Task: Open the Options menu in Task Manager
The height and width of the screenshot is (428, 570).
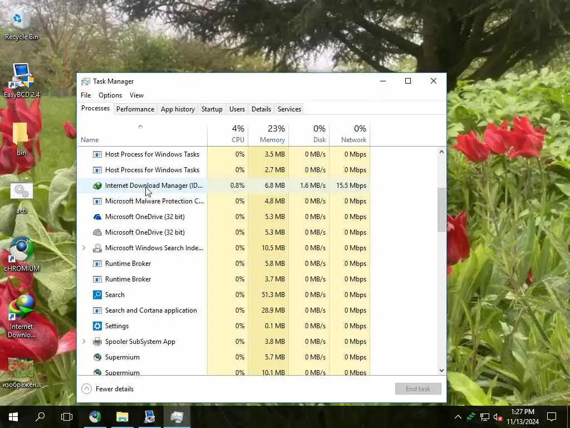Action: click(x=110, y=95)
